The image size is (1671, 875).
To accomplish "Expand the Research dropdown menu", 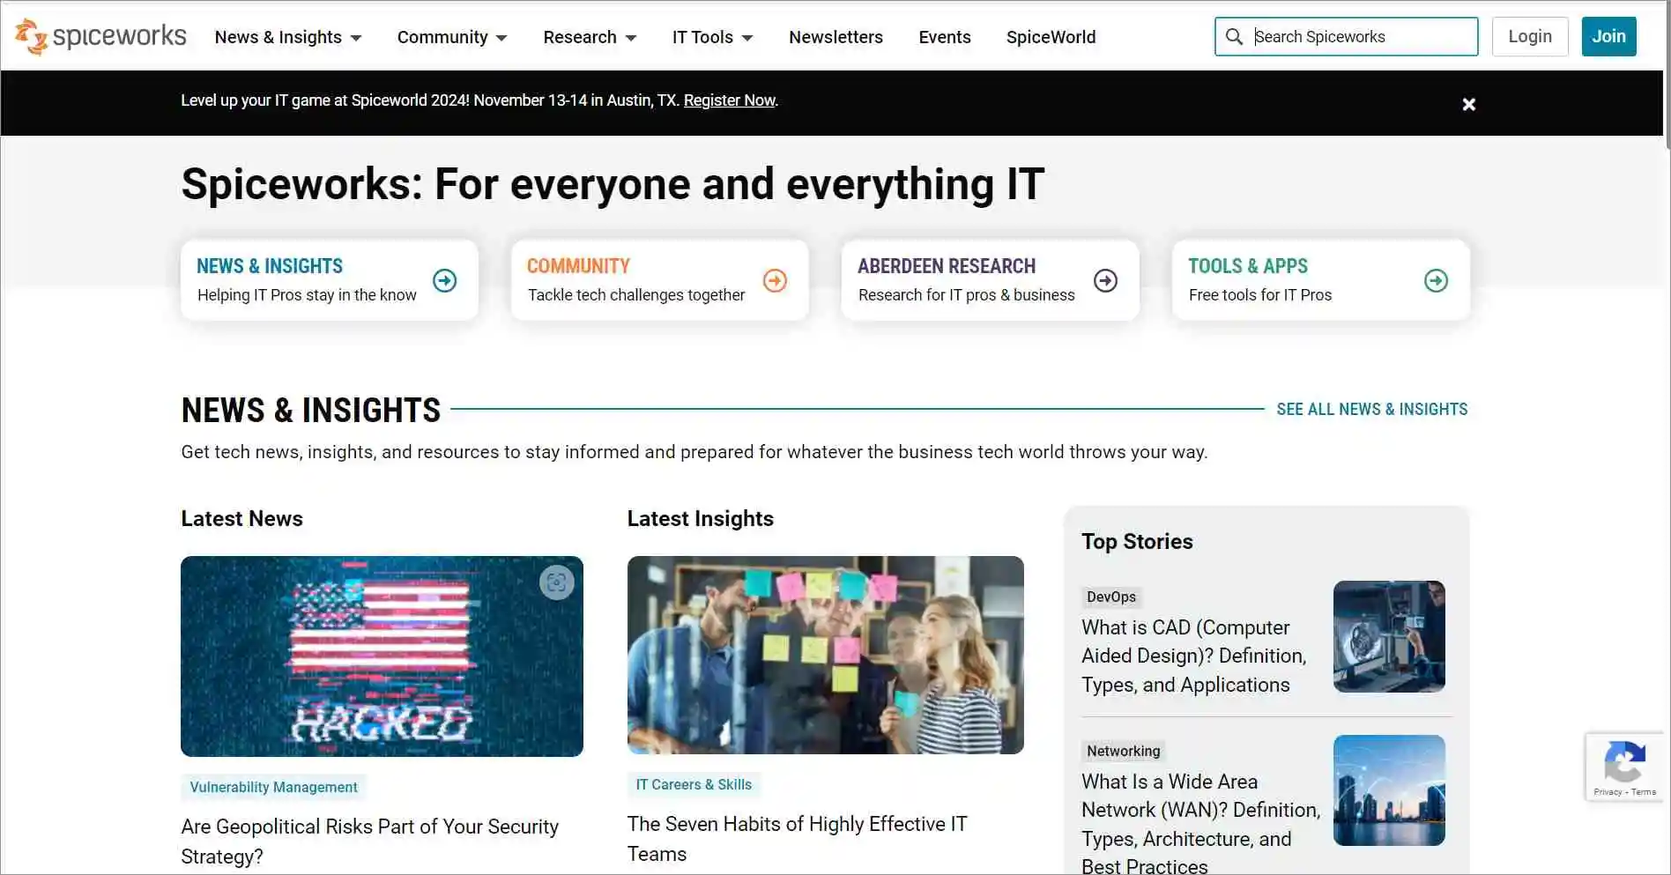I will (x=590, y=37).
